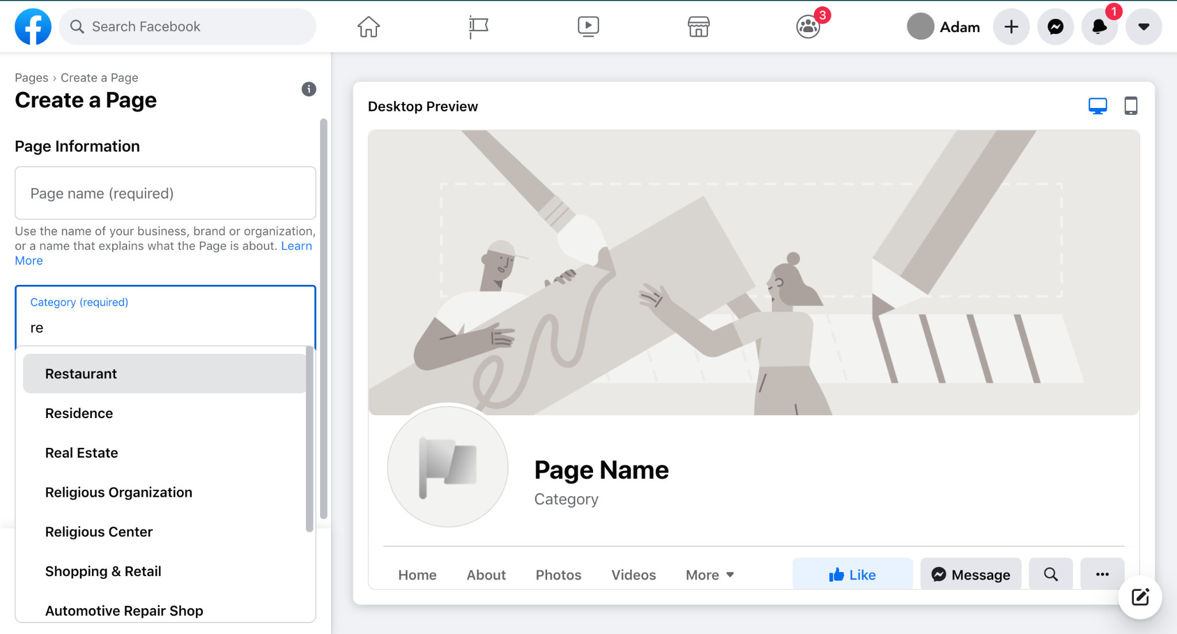Choose Religious Organization category option
Viewport: 1177px width, 634px height.
pos(118,493)
